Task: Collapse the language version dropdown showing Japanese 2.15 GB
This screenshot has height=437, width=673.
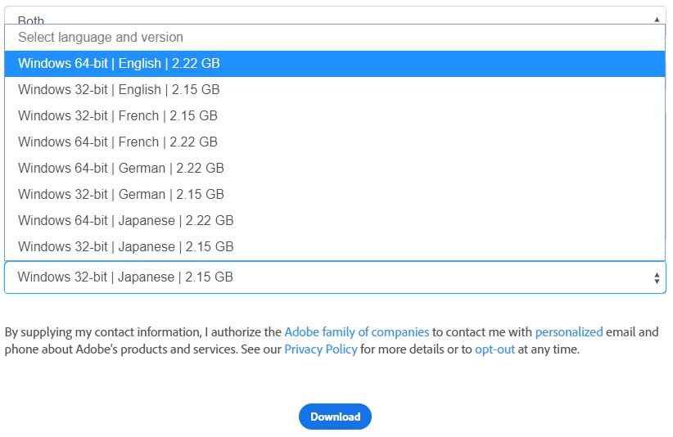Action: 335,277
